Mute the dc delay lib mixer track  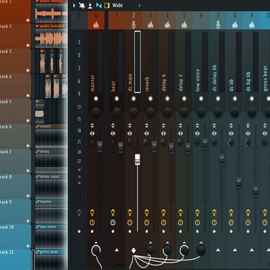[x=218, y=99]
